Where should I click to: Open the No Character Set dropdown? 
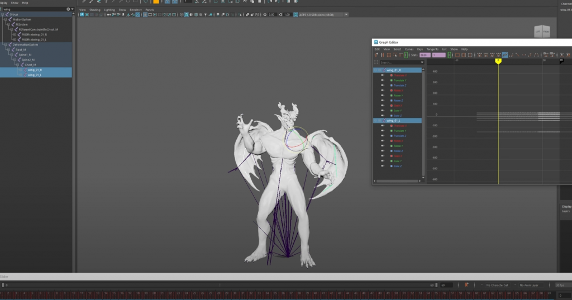tap(497, 285)
